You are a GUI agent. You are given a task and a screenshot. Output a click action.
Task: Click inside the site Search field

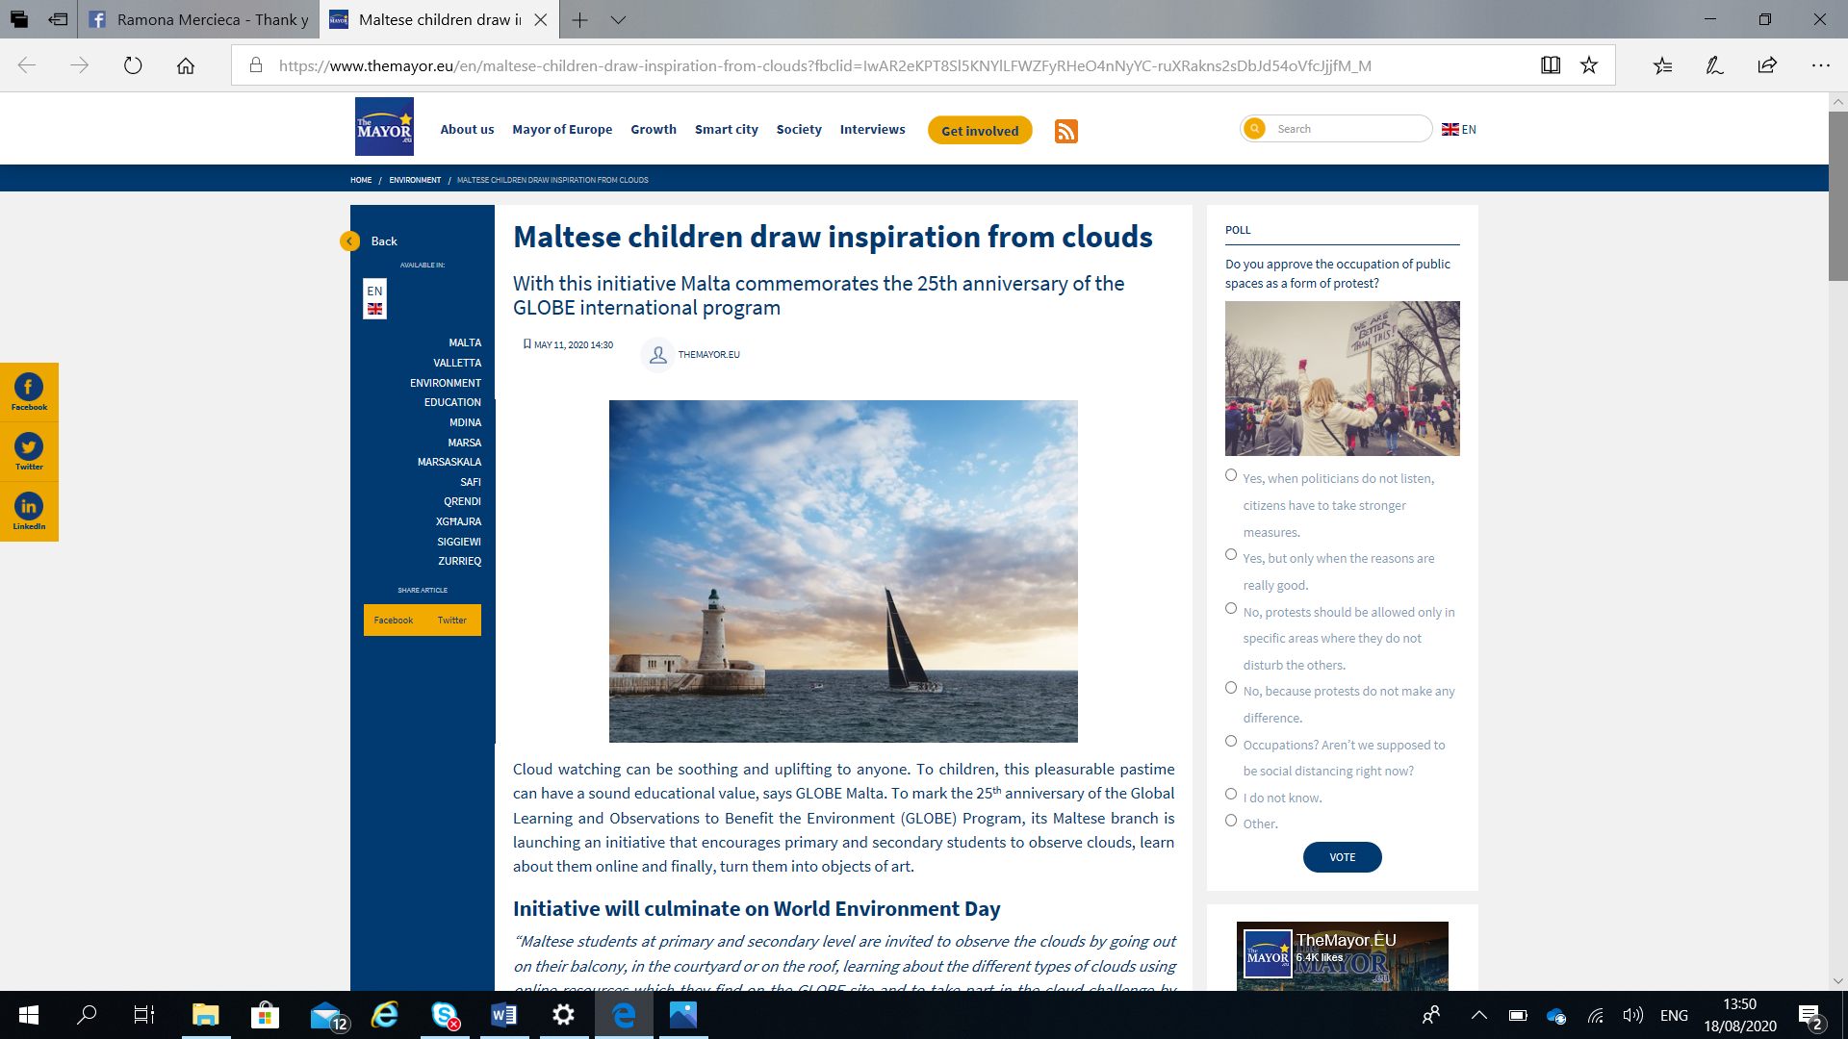click(x=1347, y=129)
